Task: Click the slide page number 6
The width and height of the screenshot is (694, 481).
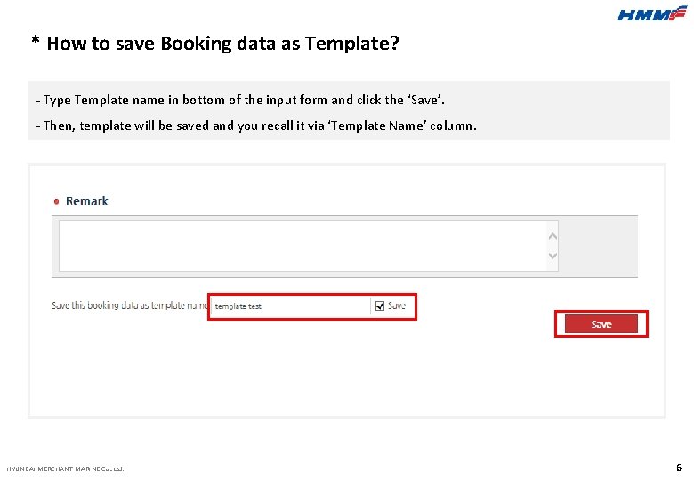Action: point(679,467)
